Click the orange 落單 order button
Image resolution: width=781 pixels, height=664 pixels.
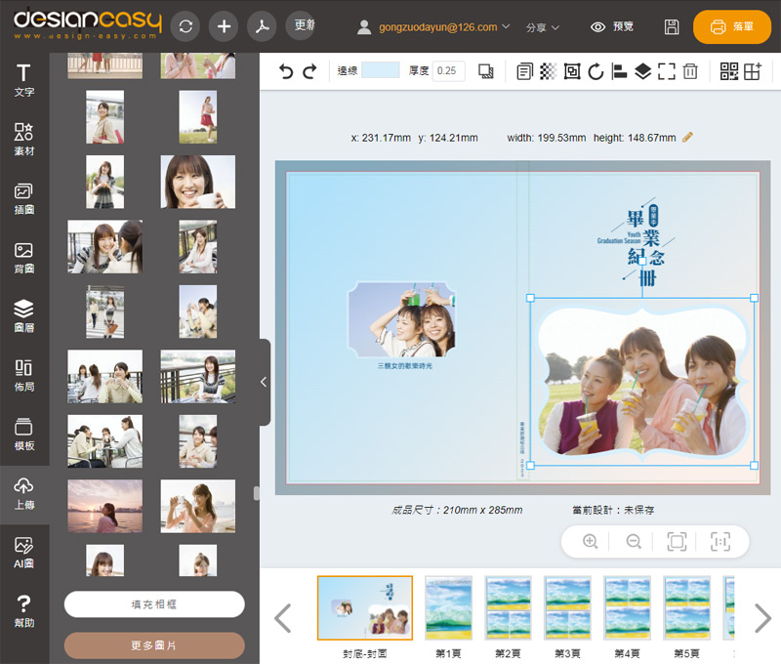click(732, 27)
